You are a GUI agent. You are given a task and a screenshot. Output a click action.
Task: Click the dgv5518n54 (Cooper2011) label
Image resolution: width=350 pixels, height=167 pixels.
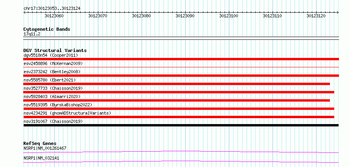tap(51, 55)
